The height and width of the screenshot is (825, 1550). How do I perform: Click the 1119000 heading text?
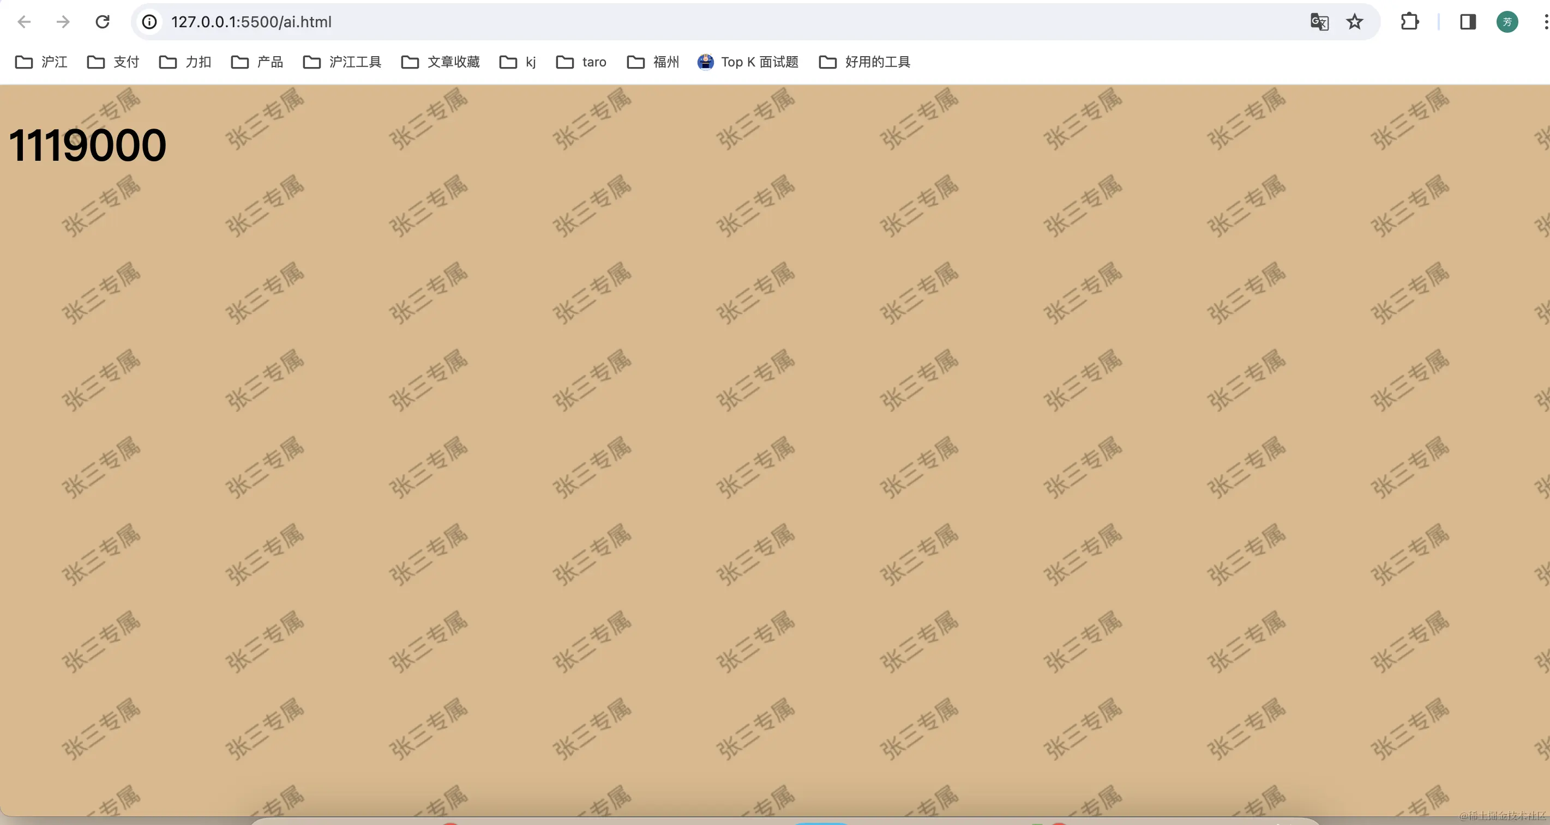point(87,145)
